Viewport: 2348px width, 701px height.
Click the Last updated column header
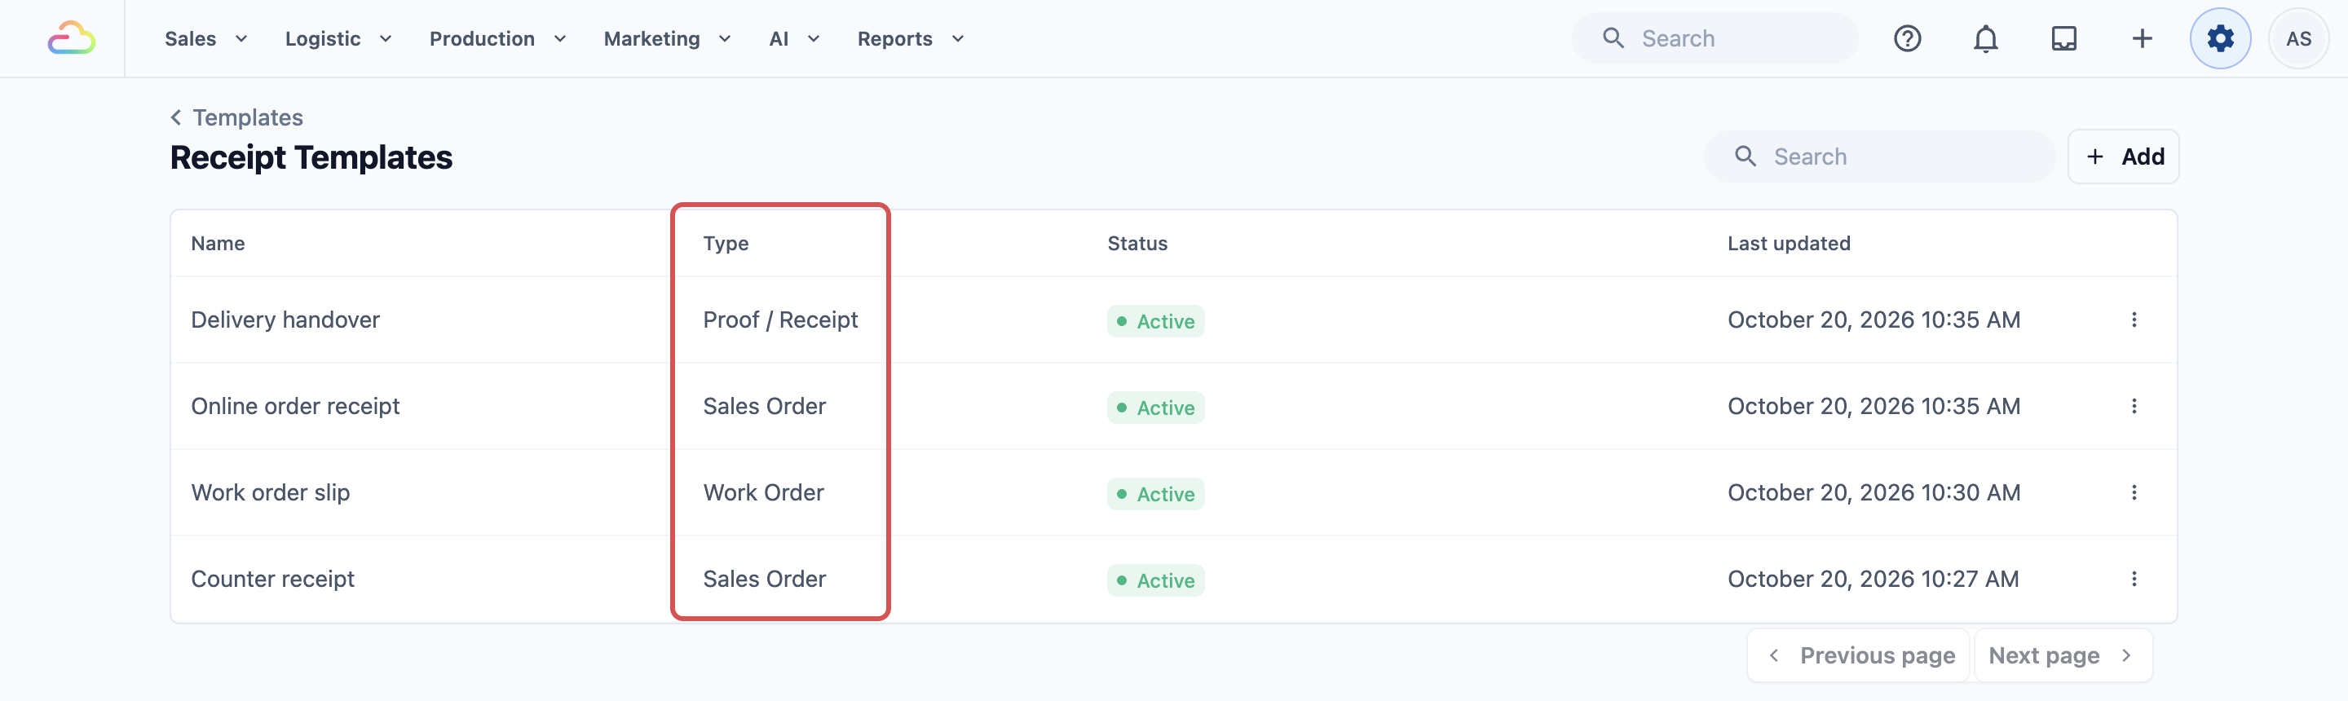pos(1789,244)
